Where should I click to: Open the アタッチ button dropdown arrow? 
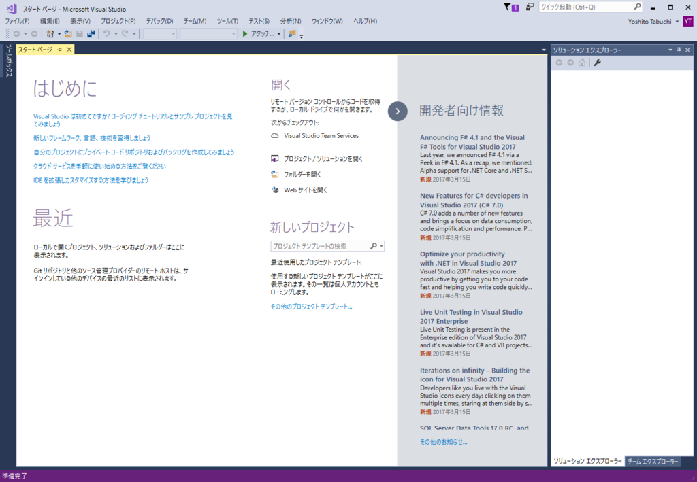279,34
